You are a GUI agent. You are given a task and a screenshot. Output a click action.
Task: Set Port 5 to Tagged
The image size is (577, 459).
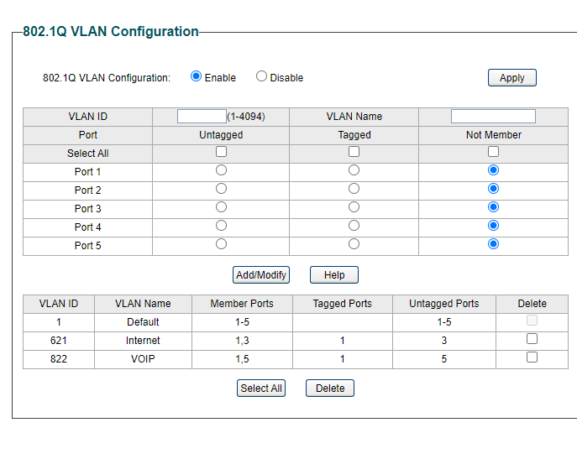pos(354,244)
